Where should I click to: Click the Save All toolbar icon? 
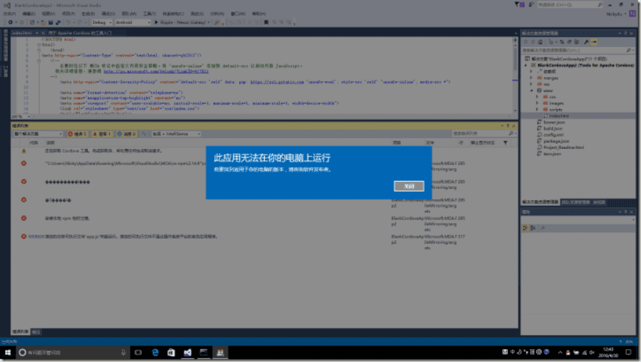pyautogui.click(x=58, y=23)
